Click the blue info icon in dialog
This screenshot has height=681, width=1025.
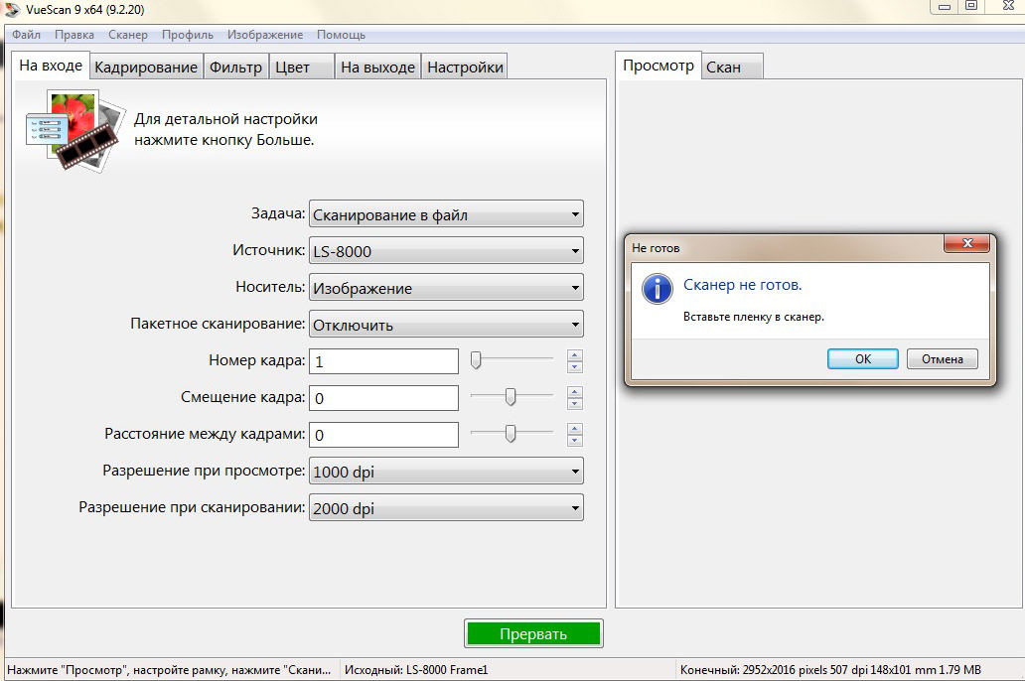point(657,289)
